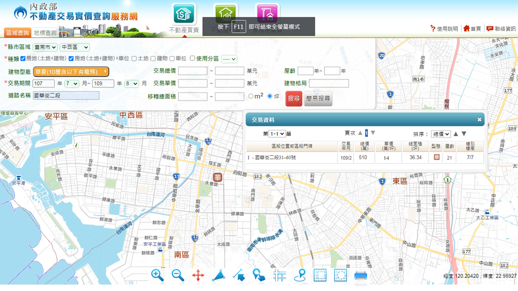
Task: Click the 道路名稱 field 國華街二段
Action: point(66,95)
